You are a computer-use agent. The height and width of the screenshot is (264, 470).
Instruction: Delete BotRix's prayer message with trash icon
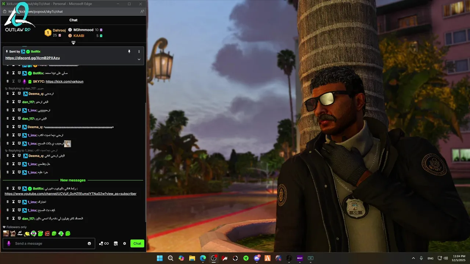pyautogui.click(x=7, y=73)
